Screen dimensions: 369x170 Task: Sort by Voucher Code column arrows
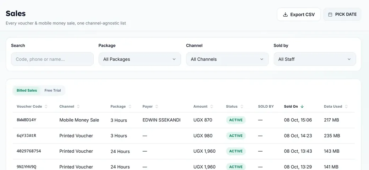[46, 106]
